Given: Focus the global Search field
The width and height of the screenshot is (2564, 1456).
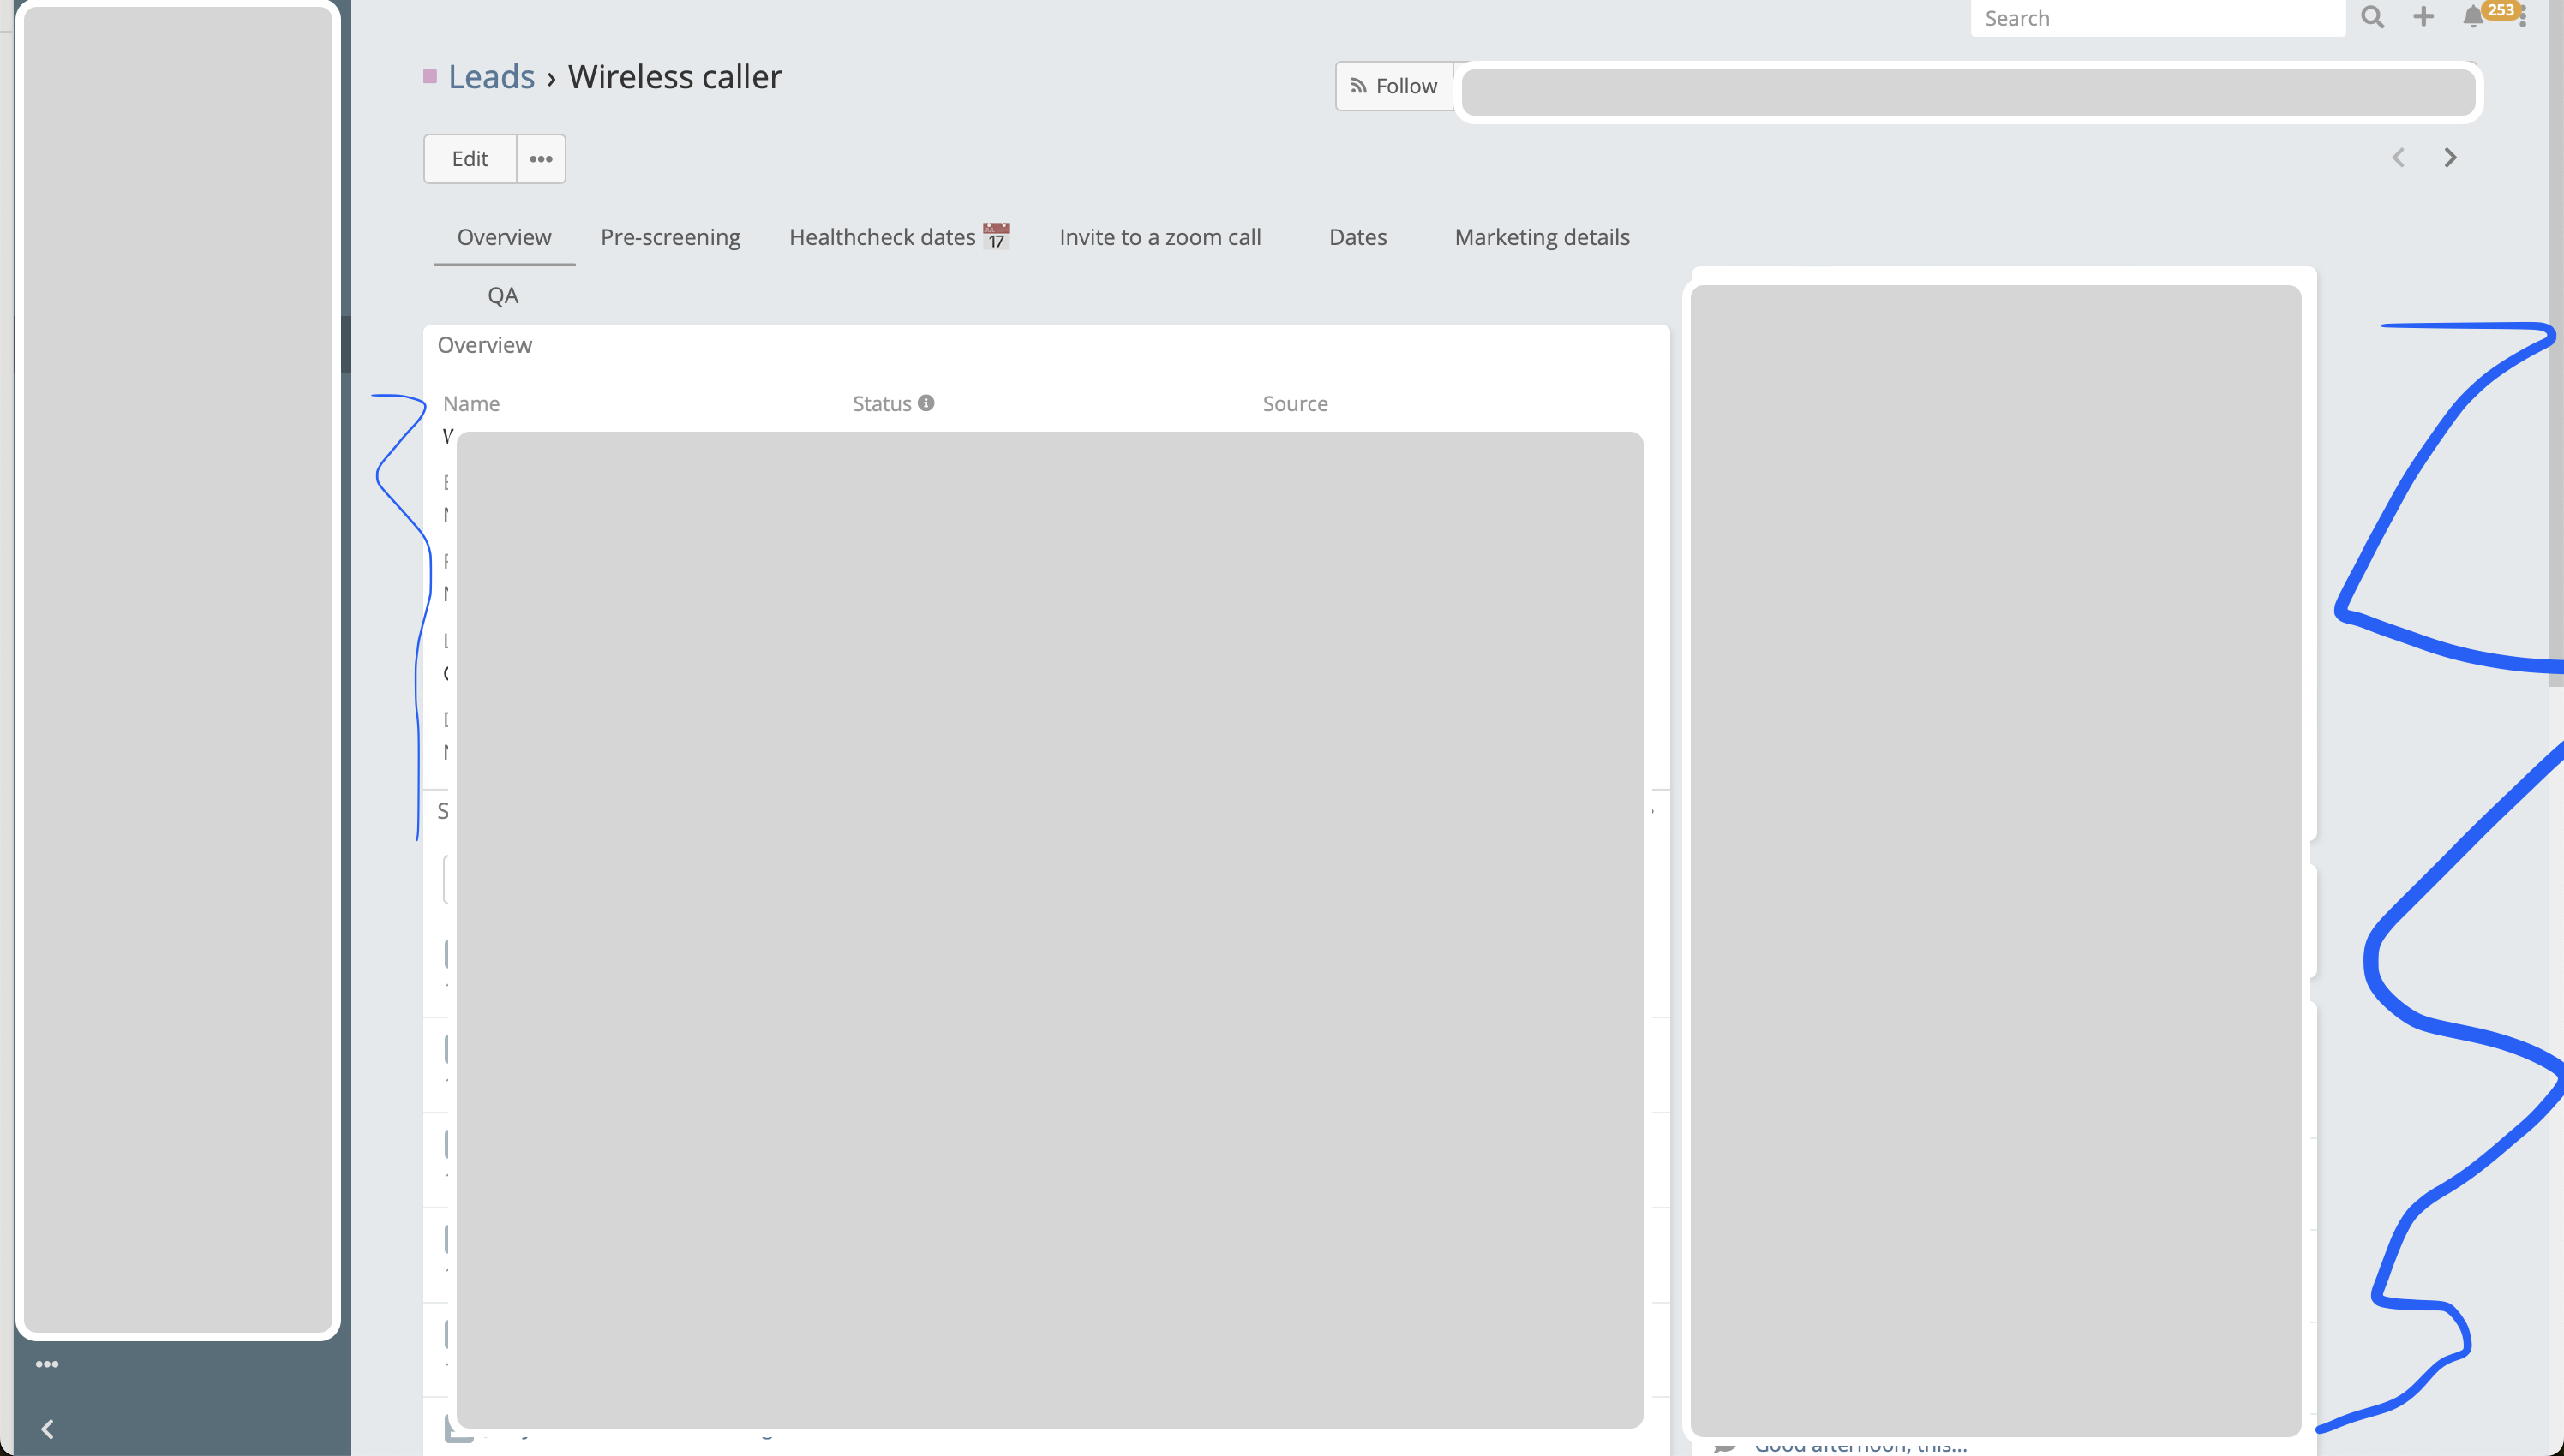Looking at the screenshot, I should 2156,18.
